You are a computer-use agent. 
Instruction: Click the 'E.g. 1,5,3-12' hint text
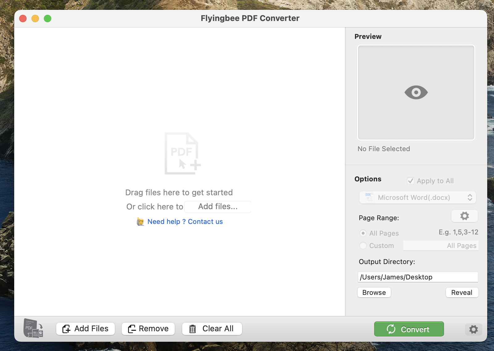point(458,232)
